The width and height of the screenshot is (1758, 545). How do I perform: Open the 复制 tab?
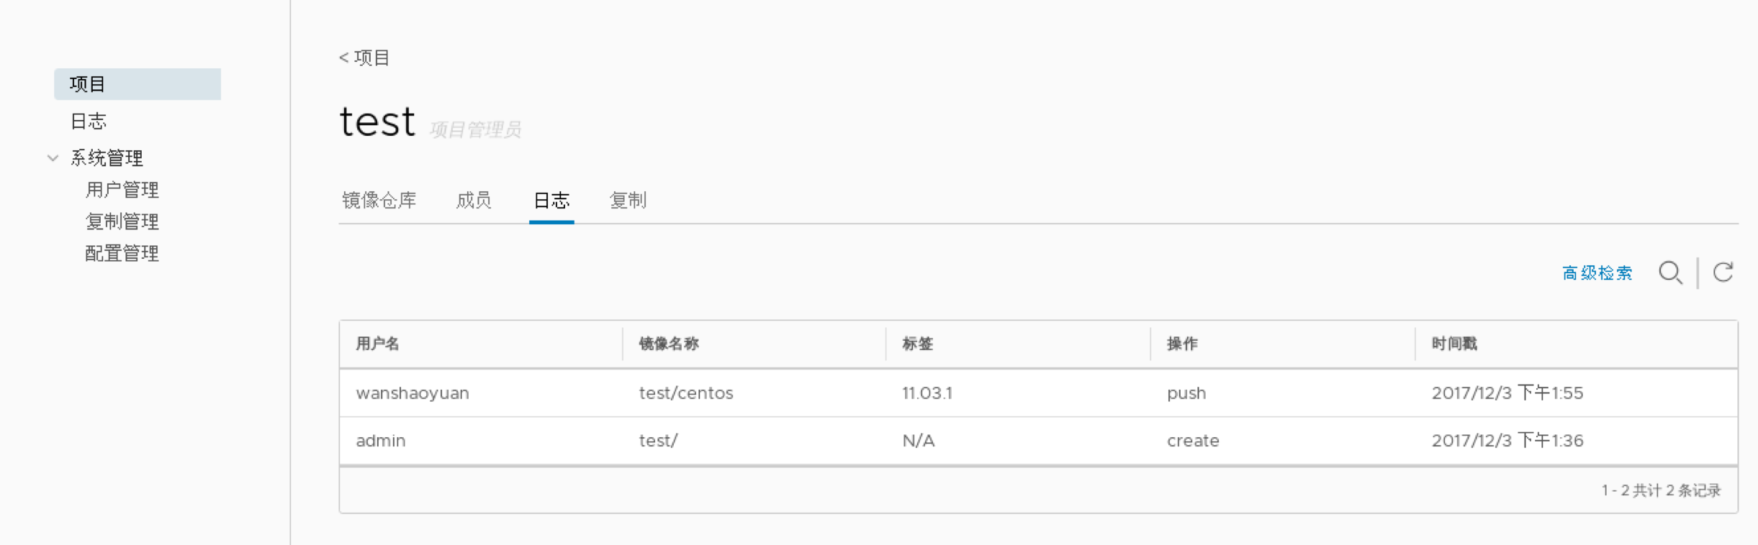point(628,201)
